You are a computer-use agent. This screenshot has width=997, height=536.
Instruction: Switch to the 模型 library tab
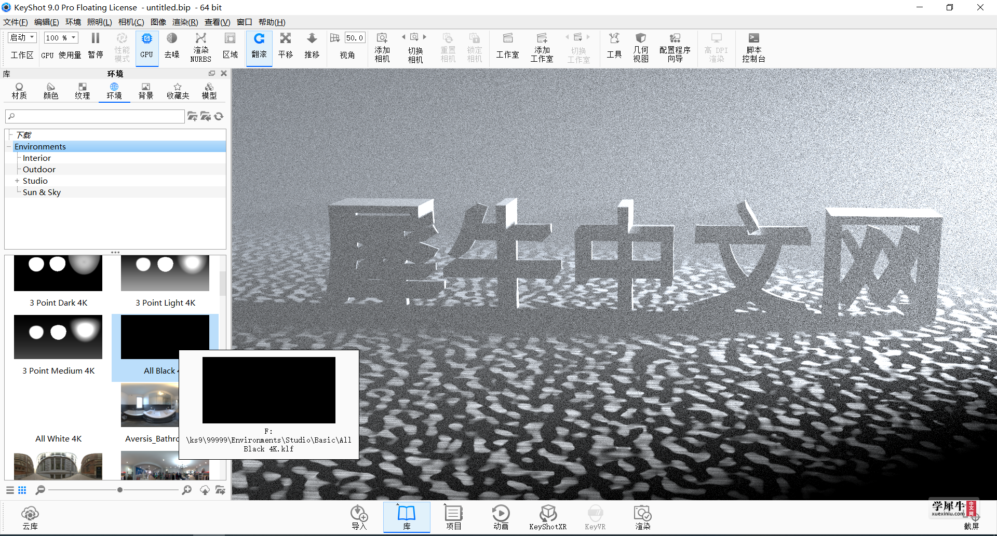point(209,91)
